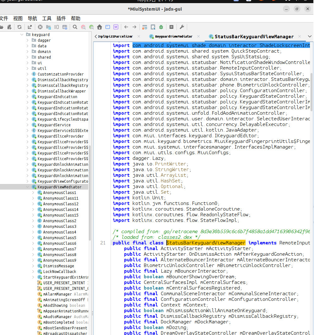Viewport: 314px width, 335px height.
Task: Open AndroidManifest using the purple M icon
Action: pyautogui.click(x=116, y=27)
